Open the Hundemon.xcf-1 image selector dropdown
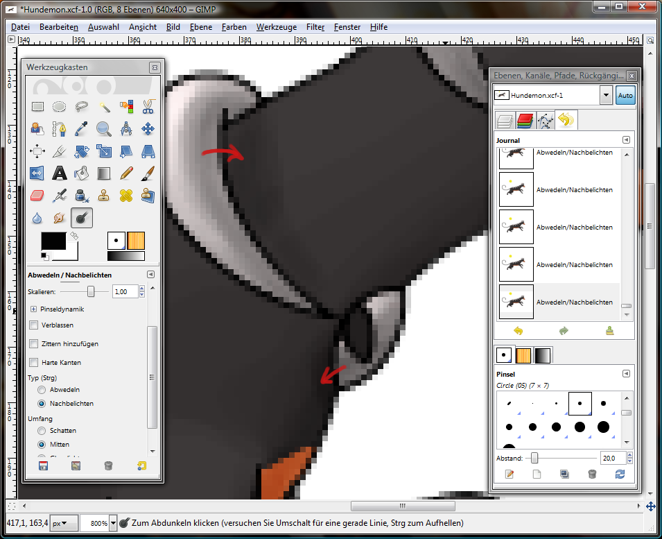The width and height of the screenshot is (662, 539). [606, 95]
